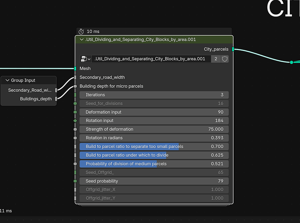Click the Rotation input value field

click(x=154, y=120)
